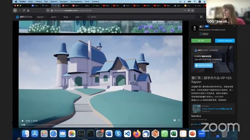This screenshot has width=250, height=140.
Task: Like this artwork with green button
Action: click(x=201, y=40)
